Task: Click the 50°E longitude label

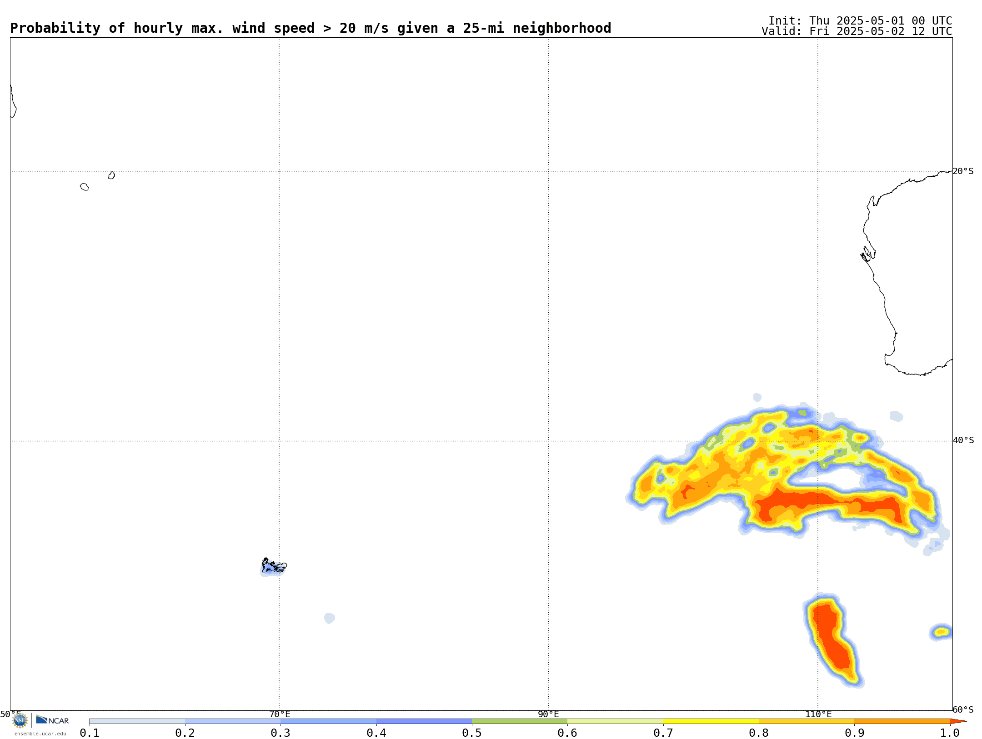Action: pos(10,714)
